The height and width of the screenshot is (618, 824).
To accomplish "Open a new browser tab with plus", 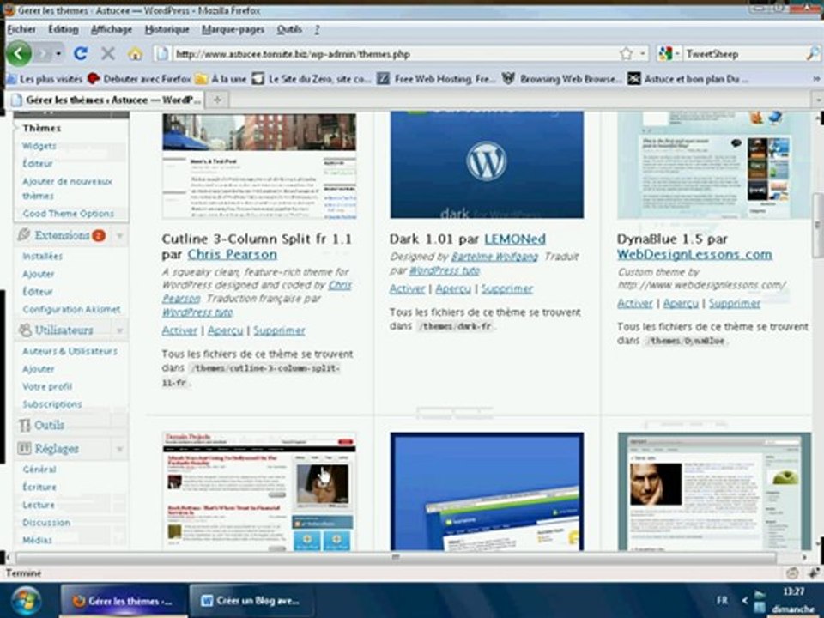I will 217,100.
